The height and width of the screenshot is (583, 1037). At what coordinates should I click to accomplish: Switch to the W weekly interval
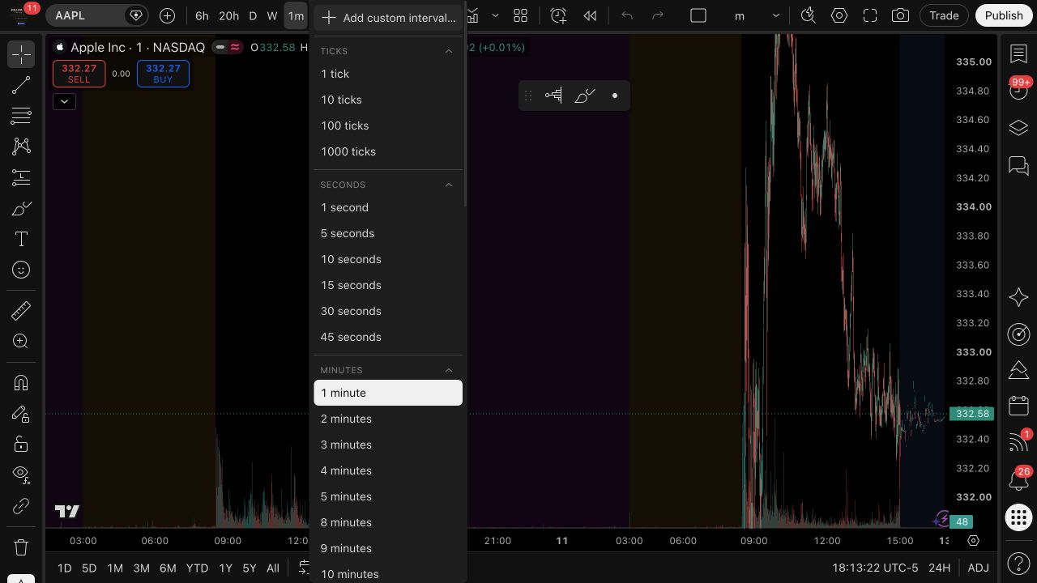pyautogui.click(x=272, y=15)
